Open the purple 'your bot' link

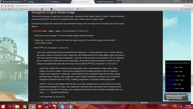pyautogui.click(x=47, y=92)
